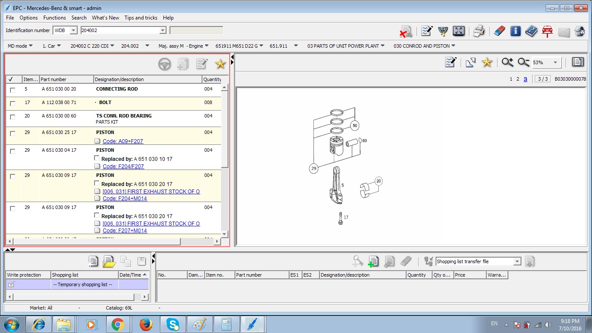
Task: Open the blue information icon
Action: coord(515,31)
